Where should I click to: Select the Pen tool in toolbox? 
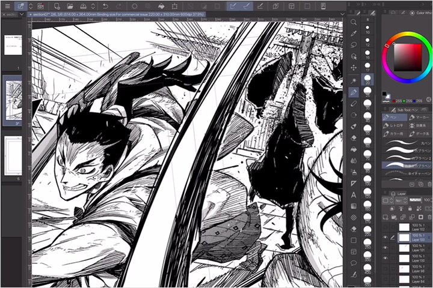click(354, 92)
